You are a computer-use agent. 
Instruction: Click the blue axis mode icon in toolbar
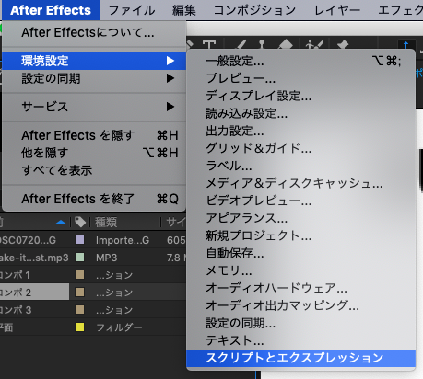(x=406, y=45)
